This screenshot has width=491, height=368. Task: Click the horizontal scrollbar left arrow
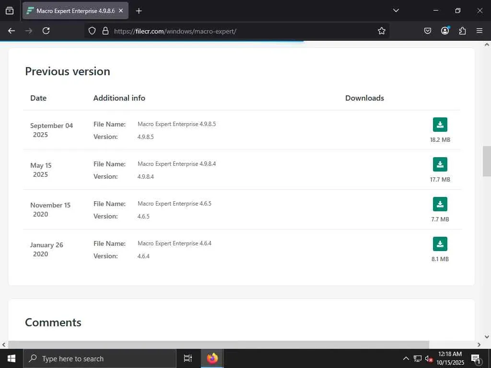click(4, 345)
